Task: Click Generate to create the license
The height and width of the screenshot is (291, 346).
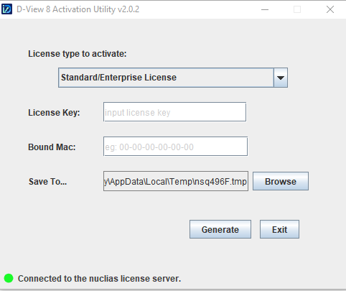Action: tap(220, 229)
